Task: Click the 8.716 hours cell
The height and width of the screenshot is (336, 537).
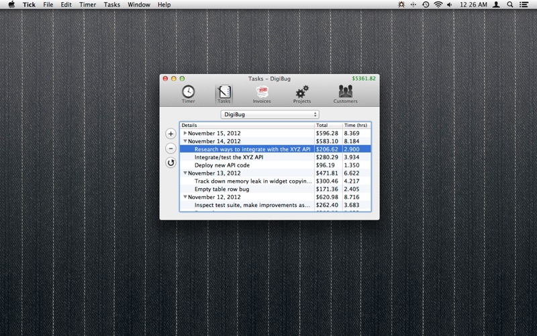Action: click(x=352, y=197)
